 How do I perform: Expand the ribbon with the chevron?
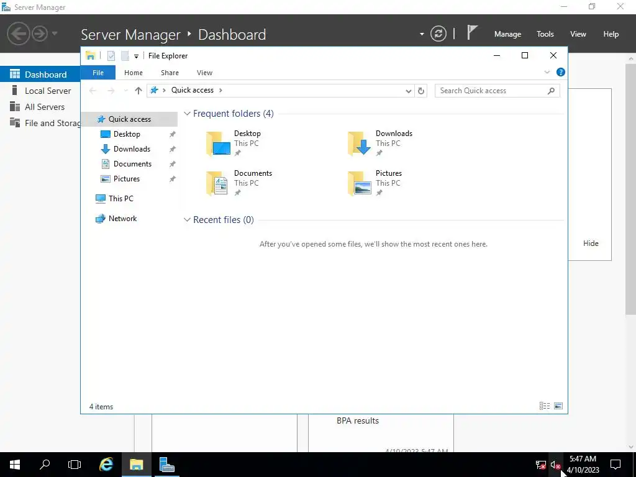tap(547, 72)
